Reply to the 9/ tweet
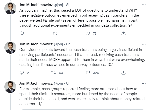Image resolution: width=151 pixels, height=110 pixels. 22,33
